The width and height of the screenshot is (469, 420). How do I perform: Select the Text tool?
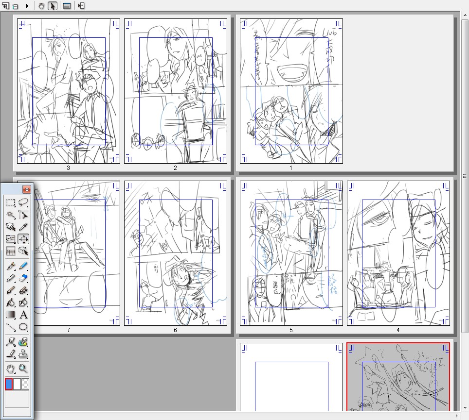23,315
